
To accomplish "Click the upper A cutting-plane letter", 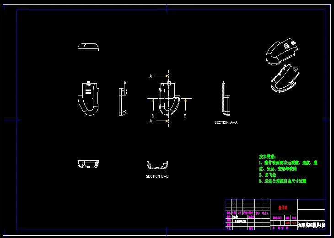I will [151, 76].
